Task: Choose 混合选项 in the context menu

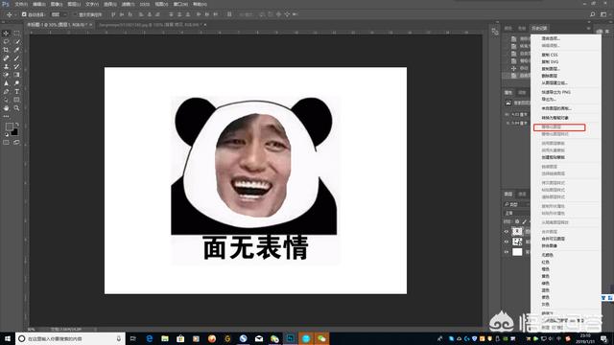Action: pyautogui.click(x=551, y=38)
